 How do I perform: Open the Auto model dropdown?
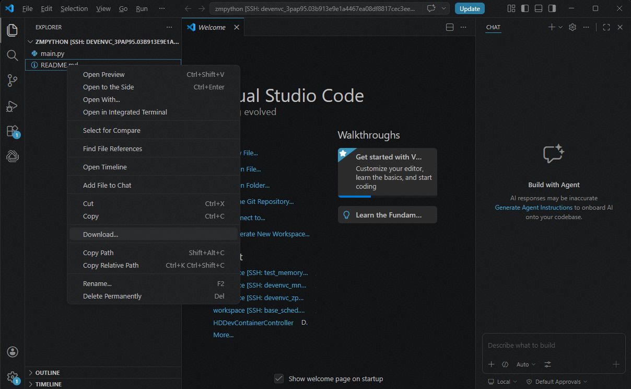525,364
